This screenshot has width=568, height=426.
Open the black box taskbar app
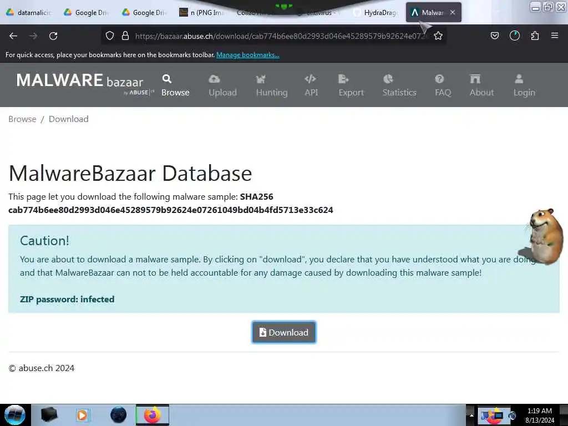[49, 415]
